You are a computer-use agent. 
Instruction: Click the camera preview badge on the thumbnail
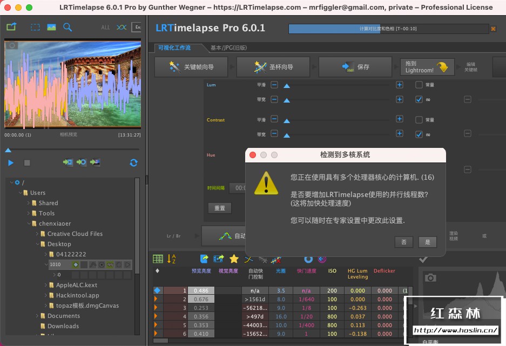click(12, 45)
